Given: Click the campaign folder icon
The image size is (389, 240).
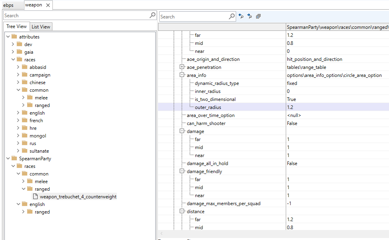Looking at the screenshot, I should (x=25, y=75).
